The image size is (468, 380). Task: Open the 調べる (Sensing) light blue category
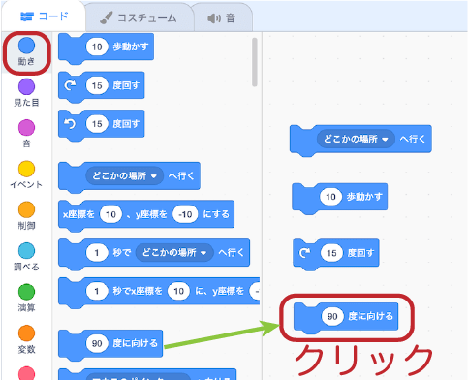pos(26,251)
